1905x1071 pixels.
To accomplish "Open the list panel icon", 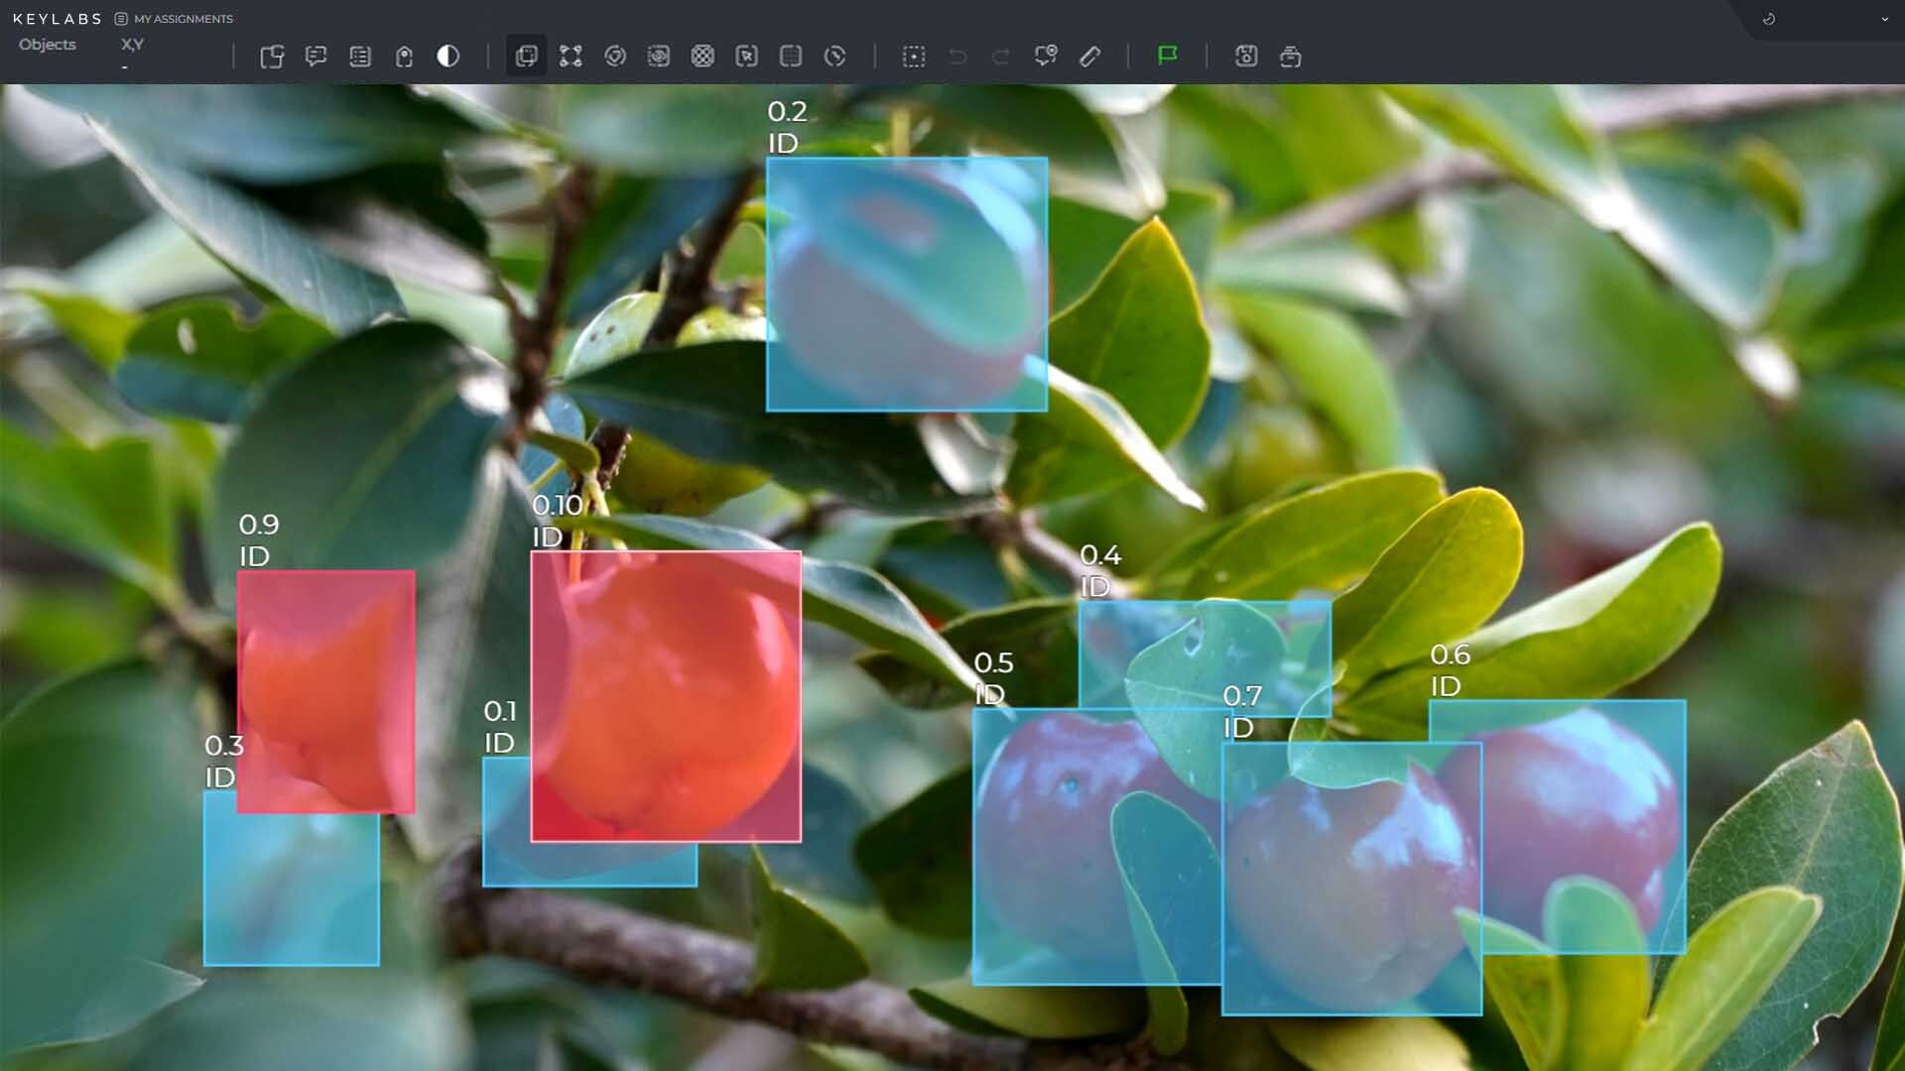I will [x=360, y=57].
